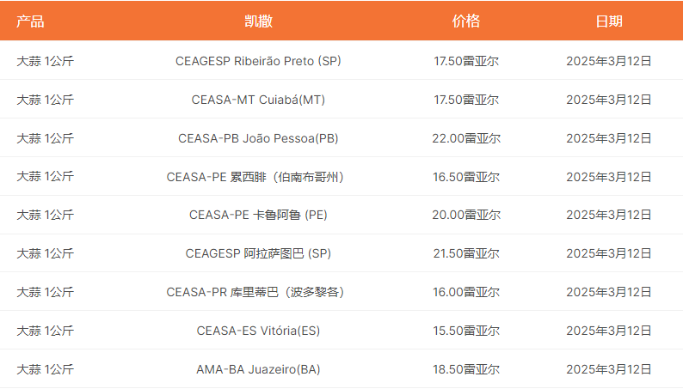Click the CEASA-MT Cuiabá(MT) entry
683x389 pixels.
(258, 100)
